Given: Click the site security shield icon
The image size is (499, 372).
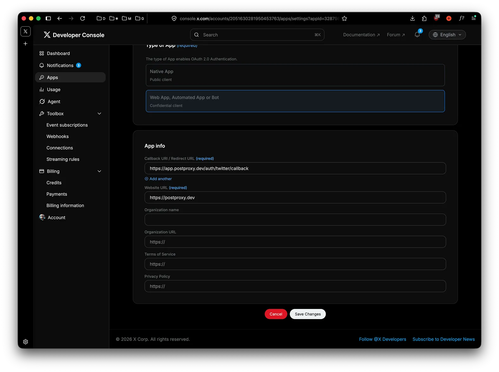Looking at the screenshot, I should click(174, 18).
